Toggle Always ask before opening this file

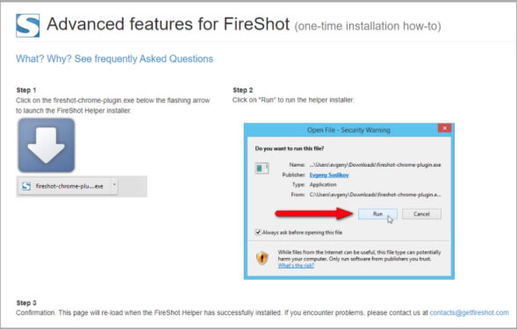[258, 232]
